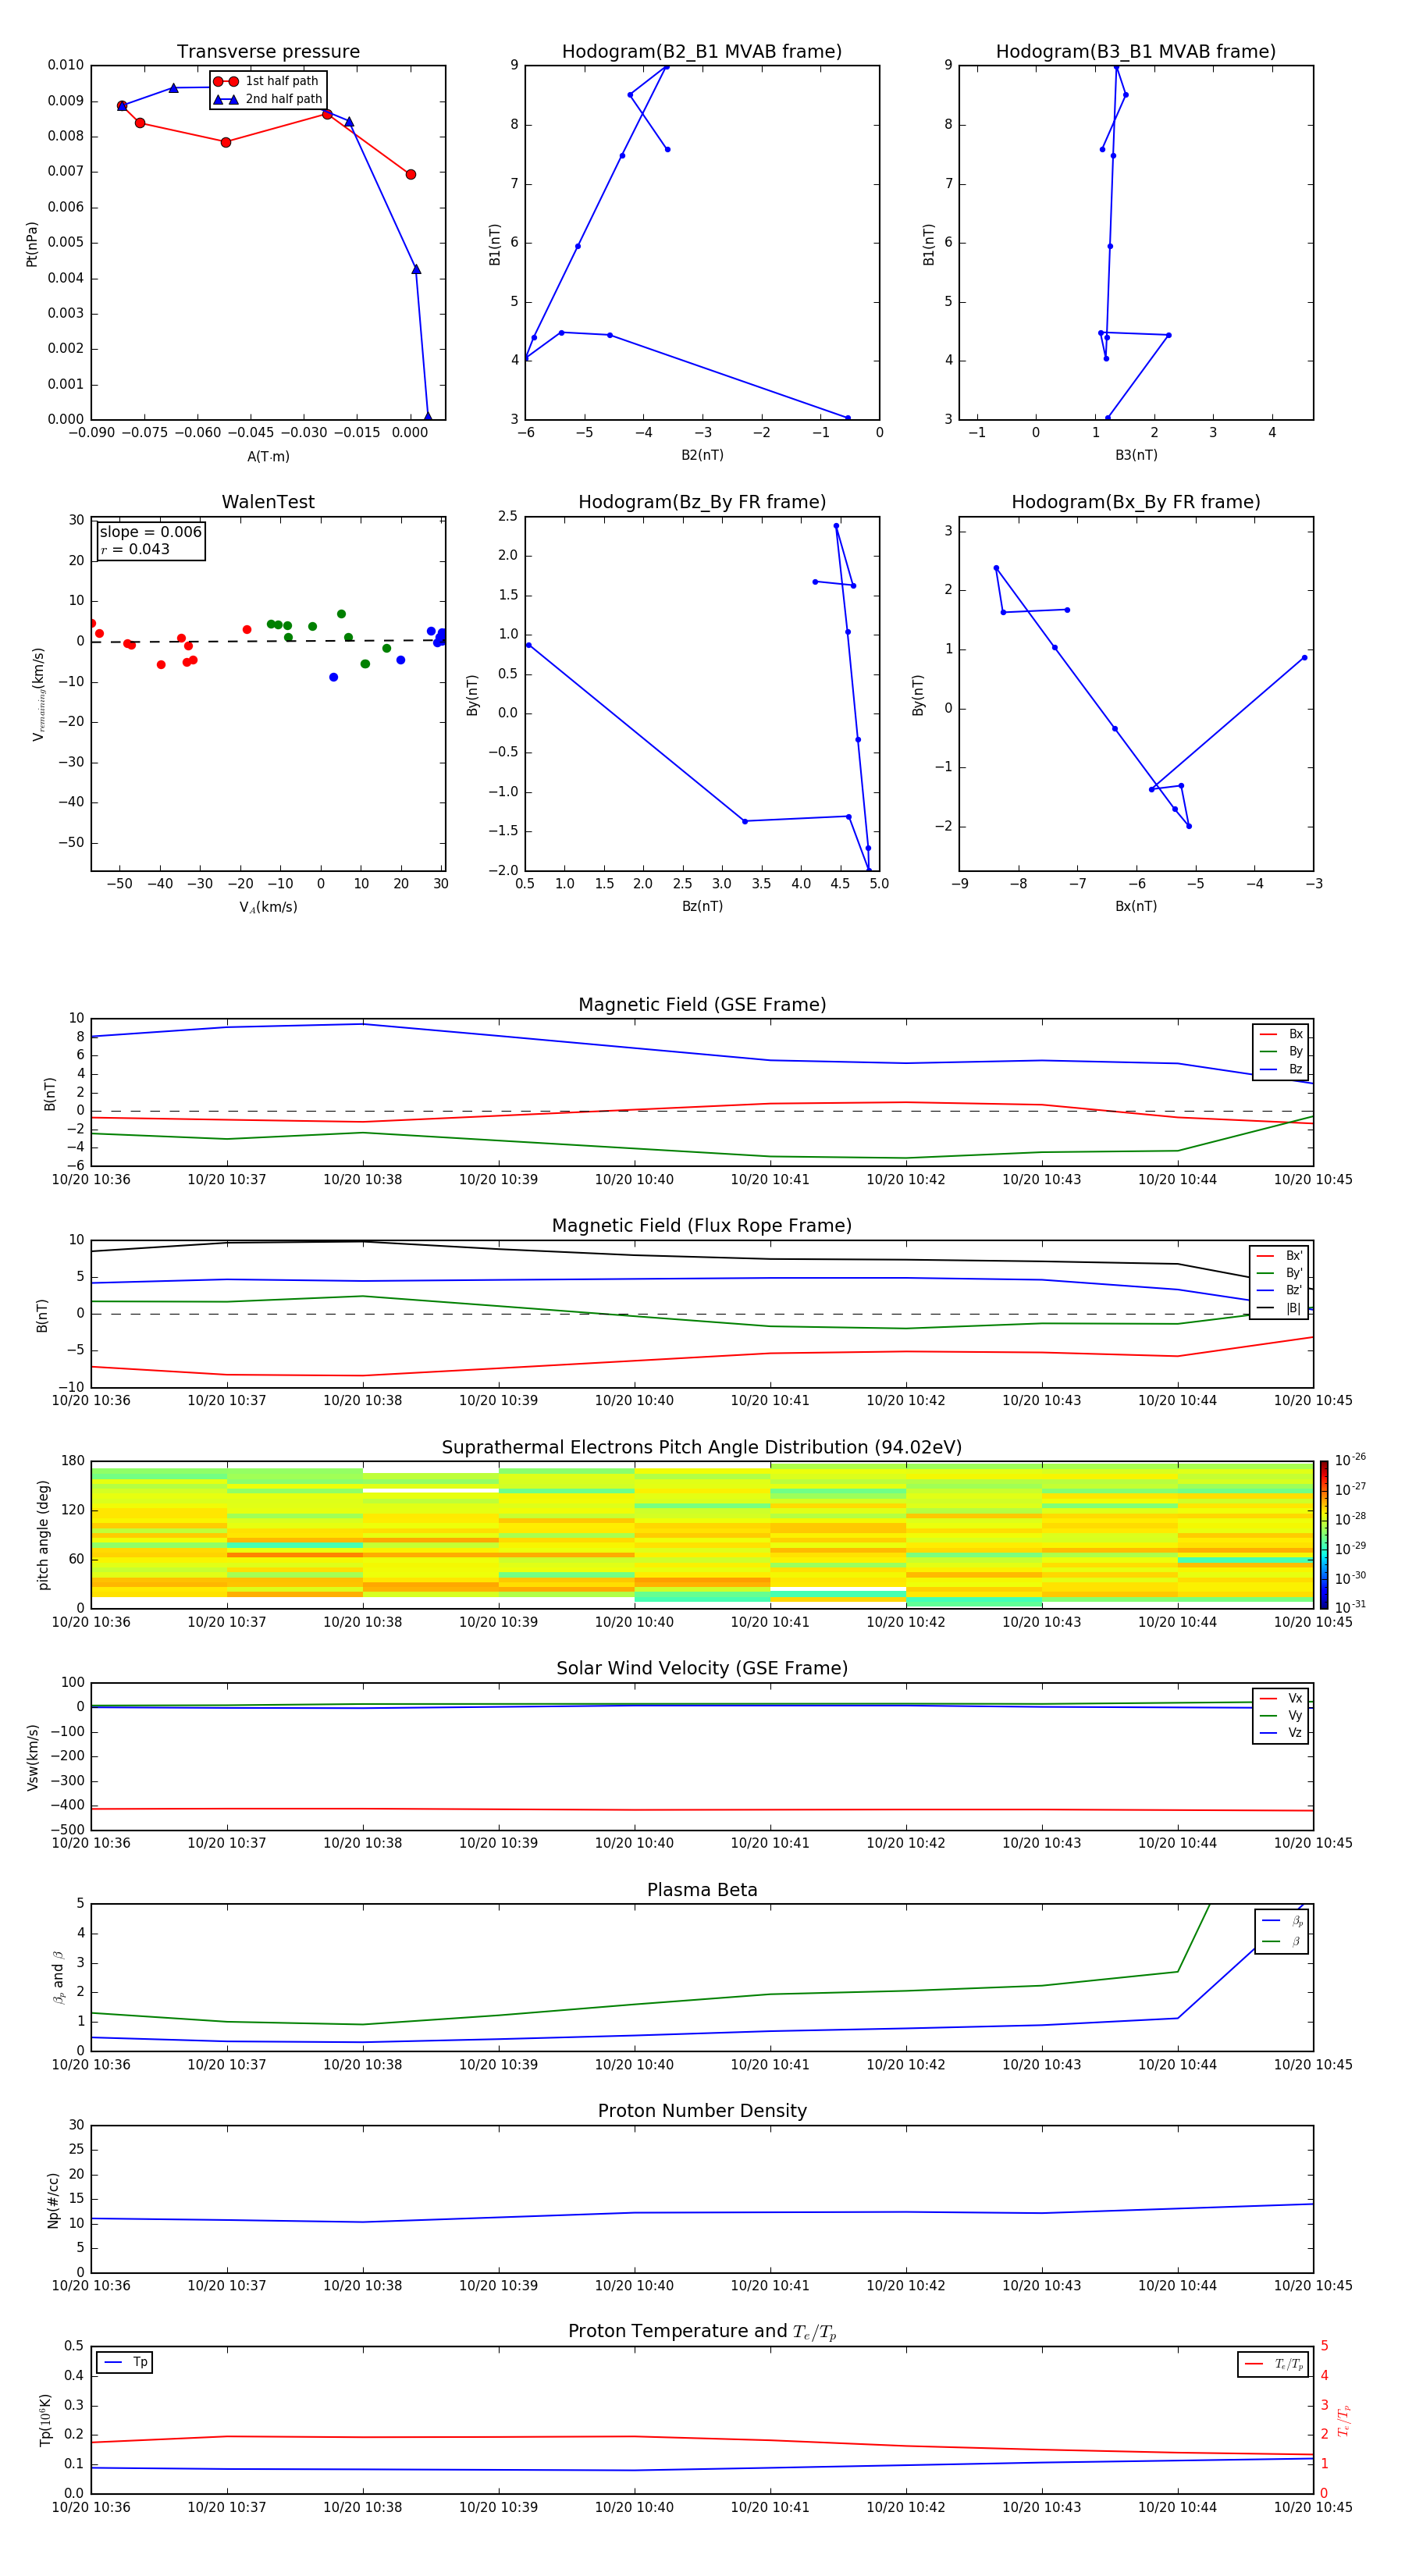The image size is (1405, 2576).
Task: Select the Te/Tp legend entry in temperature plot
Action: point(1273,2364)
